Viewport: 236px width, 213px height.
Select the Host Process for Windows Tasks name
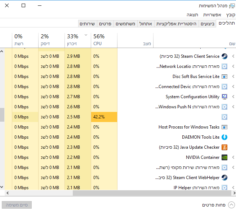tap(189, 127)
